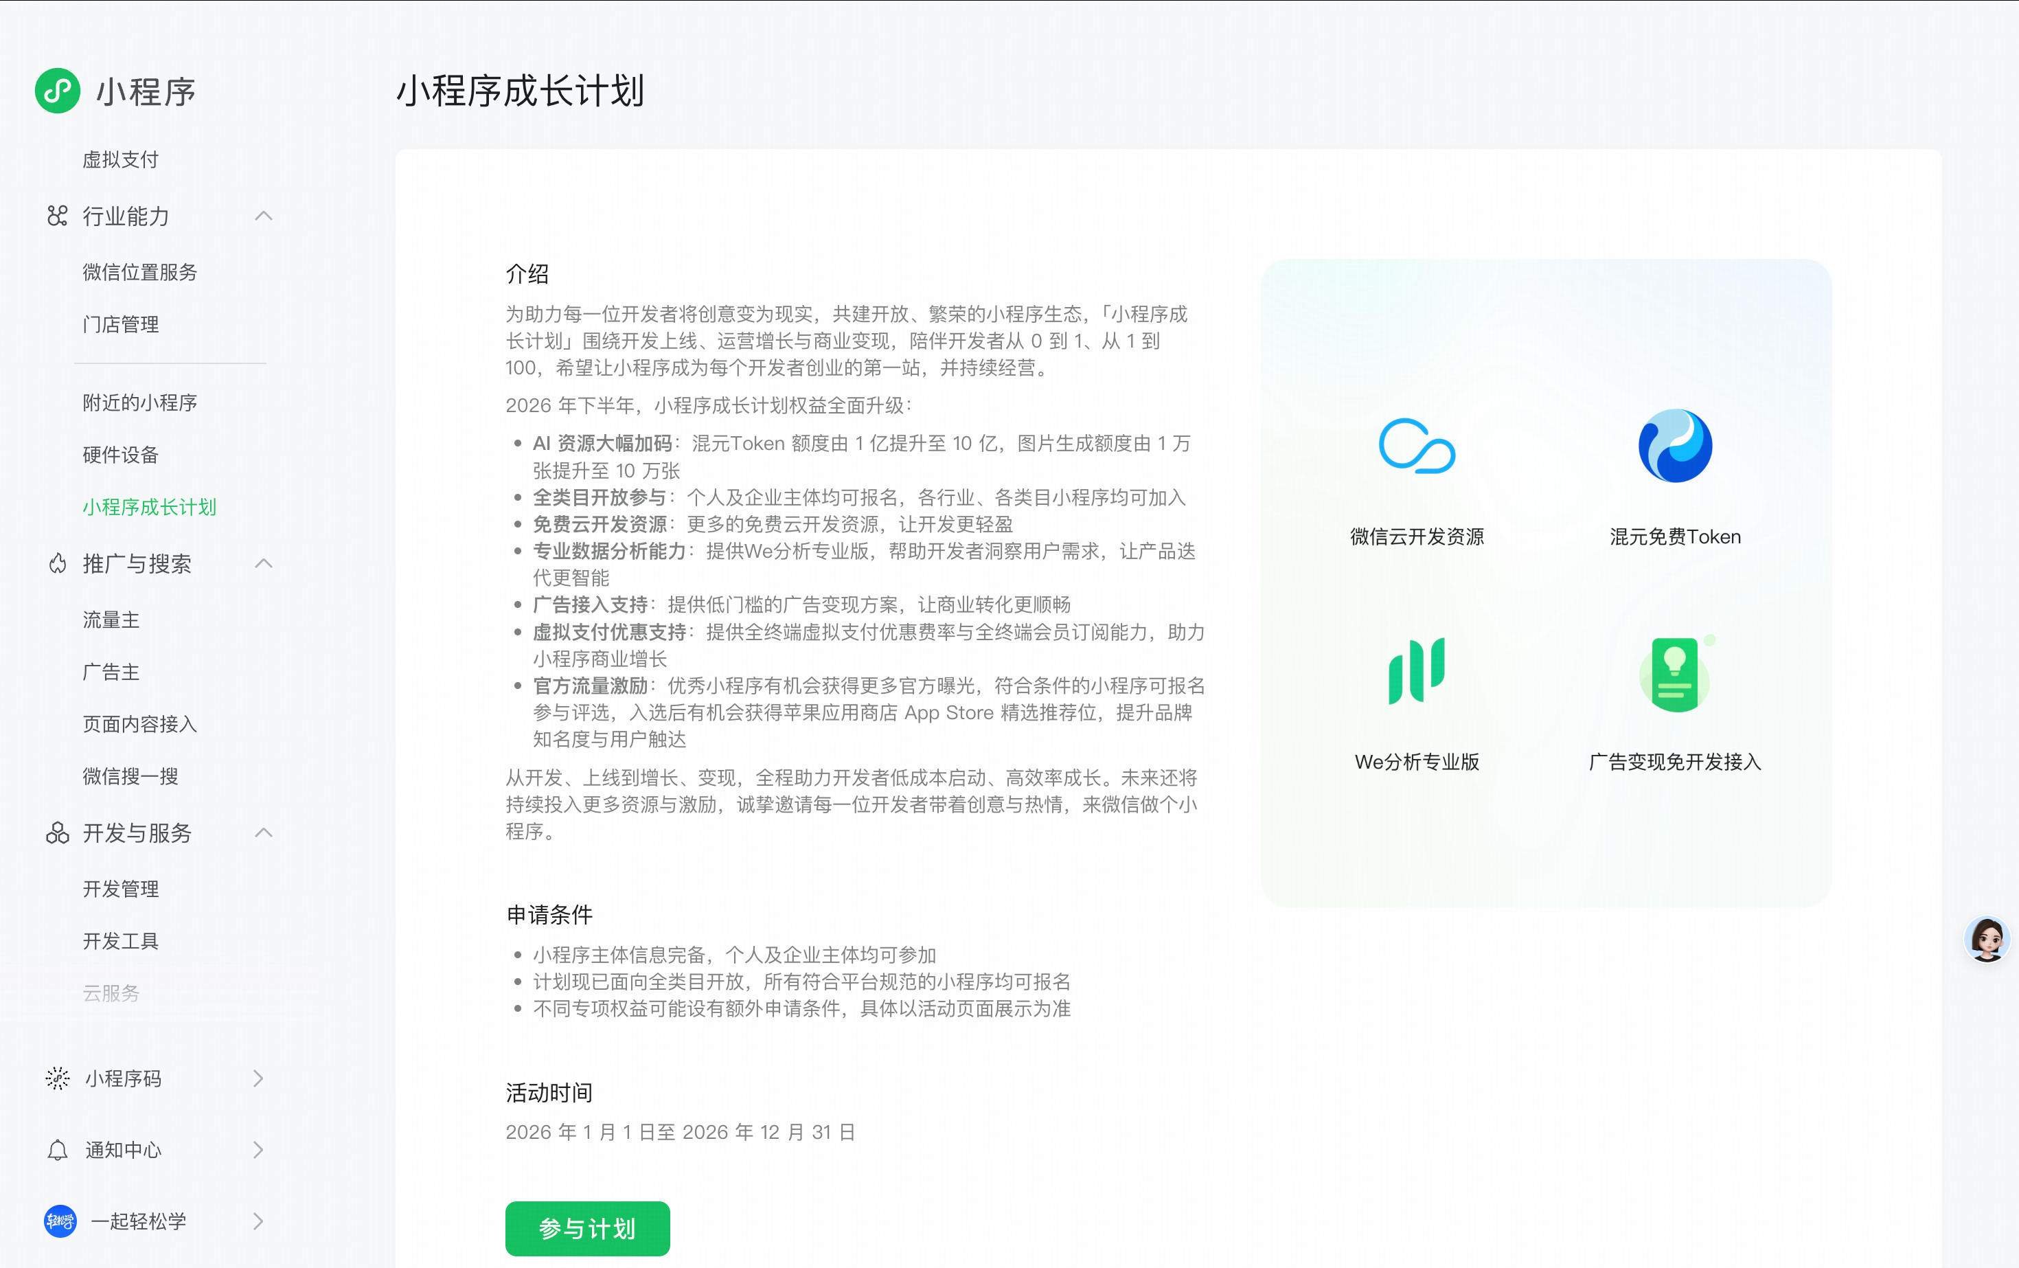Click the We分析专业版 label
The height and width of the screenshot is (1268, 2019).
point(1417,762)
